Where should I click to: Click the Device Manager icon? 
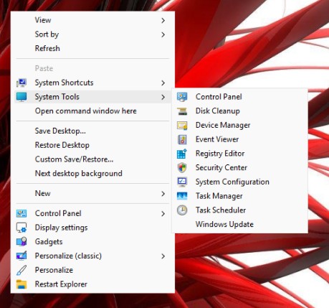pyautogui.click(x=182, y=125)
